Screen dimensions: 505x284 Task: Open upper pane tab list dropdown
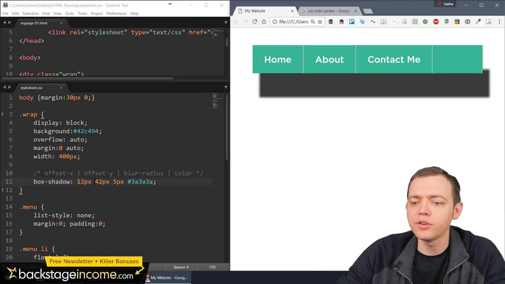[226, 23]
